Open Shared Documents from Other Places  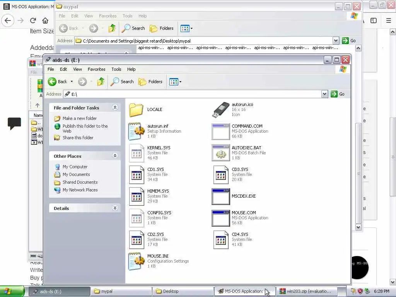pyautogui.click(x=80, y=182)
